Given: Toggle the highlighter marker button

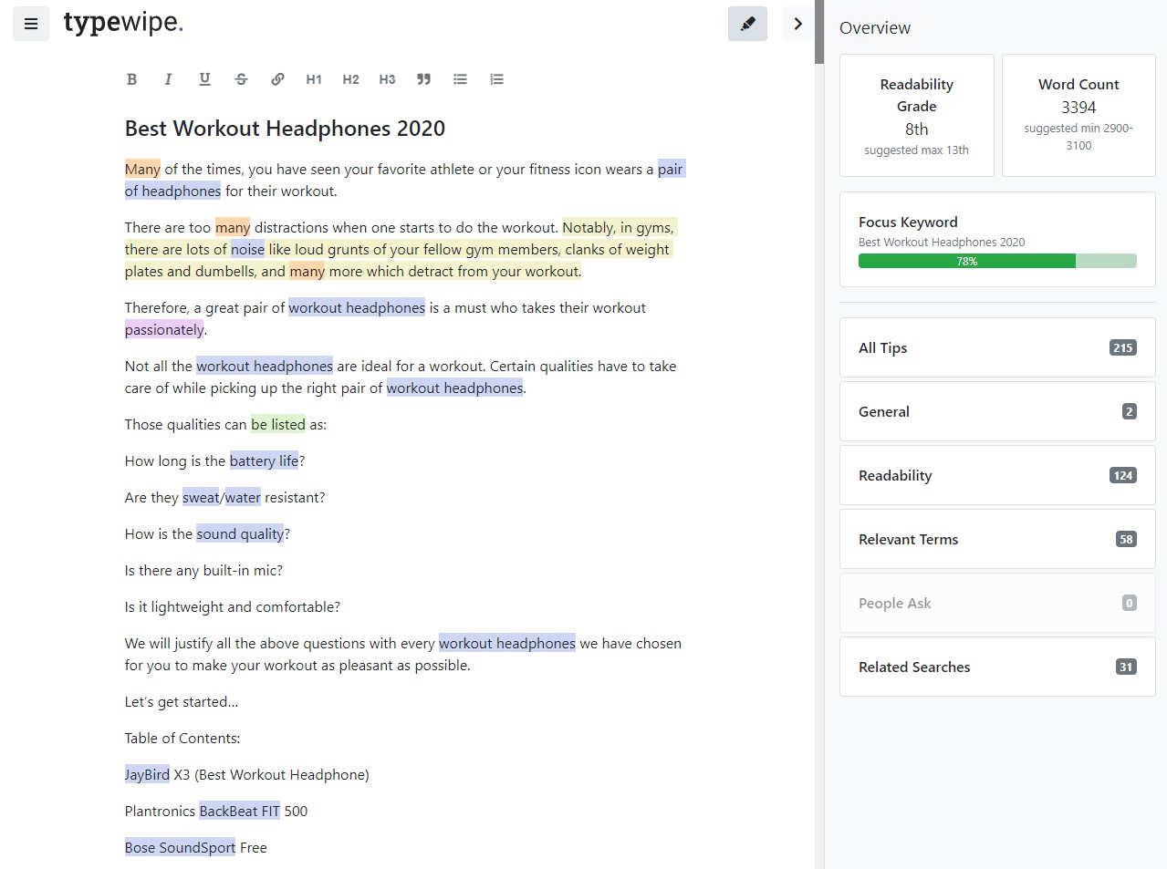Looking at the screenshot, I should 747,24.
